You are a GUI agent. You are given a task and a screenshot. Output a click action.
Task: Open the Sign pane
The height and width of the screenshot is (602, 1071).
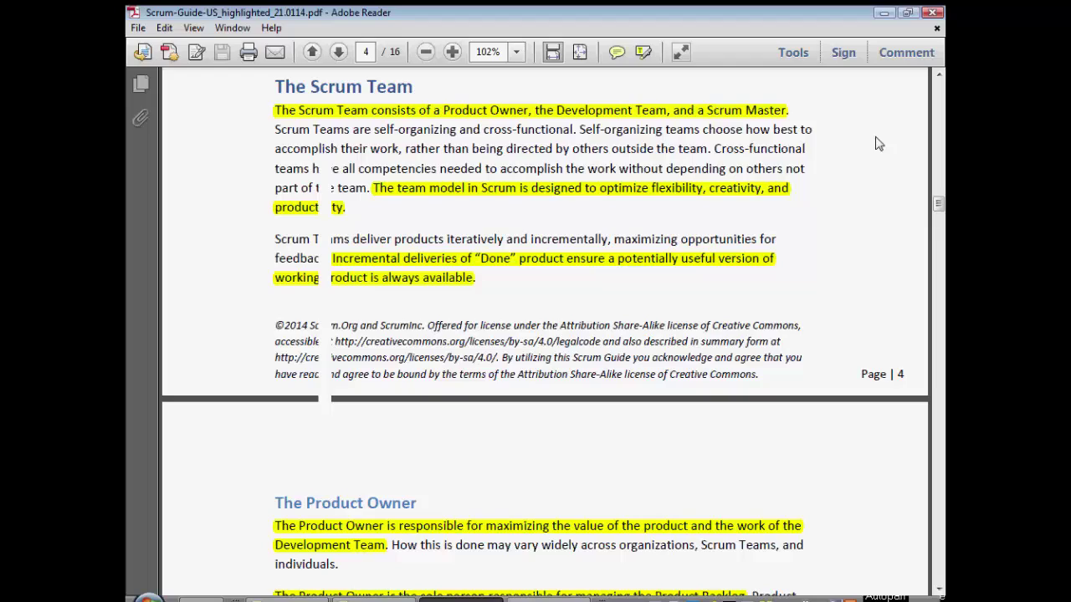click(843, 53)
